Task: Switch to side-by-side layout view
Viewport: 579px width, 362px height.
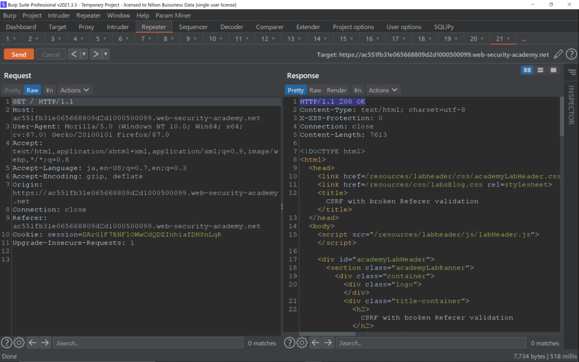Action: click(527, 70)
